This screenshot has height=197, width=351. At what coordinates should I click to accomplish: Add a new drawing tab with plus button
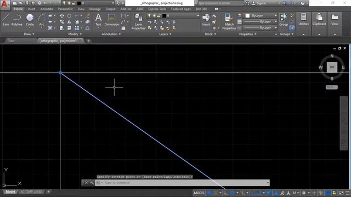coord(88,40)
